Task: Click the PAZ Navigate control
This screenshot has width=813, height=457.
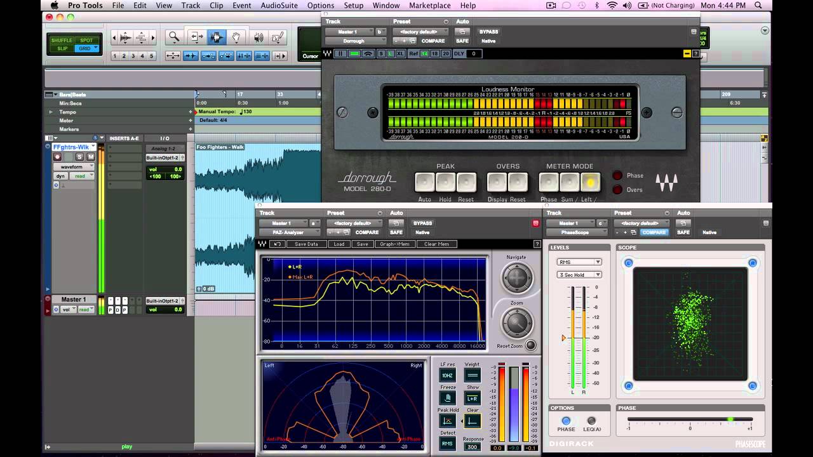Action: tap(516, 278)
